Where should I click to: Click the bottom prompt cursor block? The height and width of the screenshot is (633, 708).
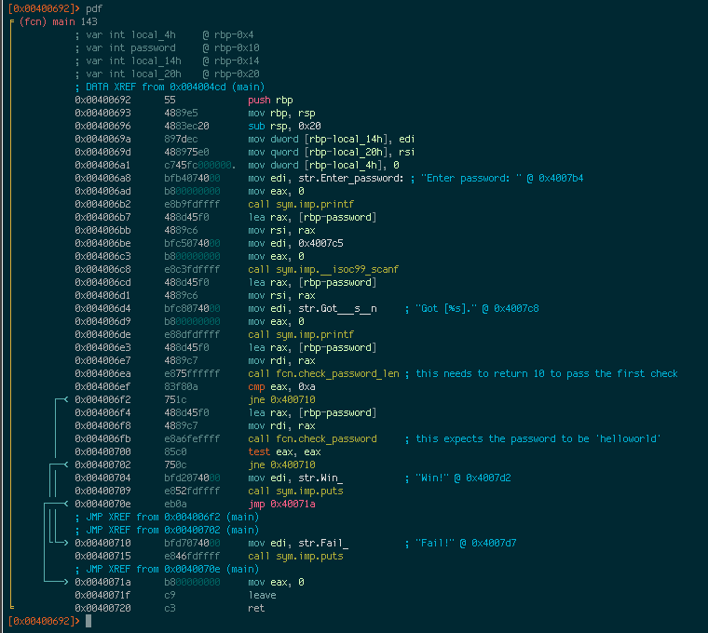point(88,621)
